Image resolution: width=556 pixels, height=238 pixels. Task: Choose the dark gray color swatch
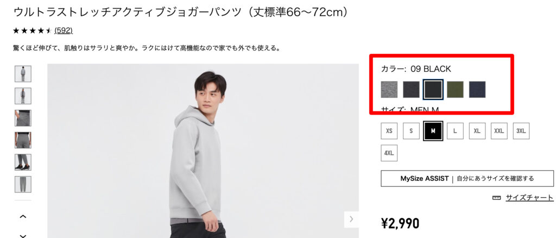[x=411, y=90]
